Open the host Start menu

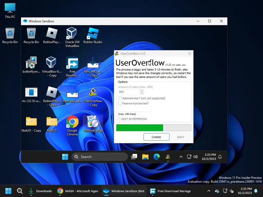(x=8, y=191)
